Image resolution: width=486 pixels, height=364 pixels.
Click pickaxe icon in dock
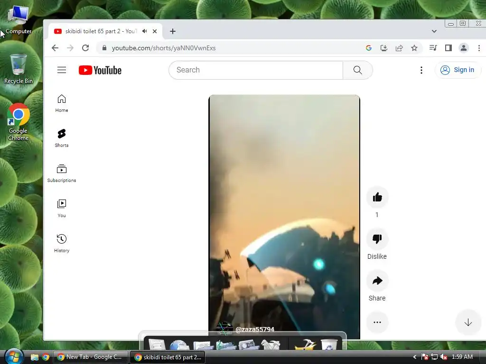pos(305,344)
